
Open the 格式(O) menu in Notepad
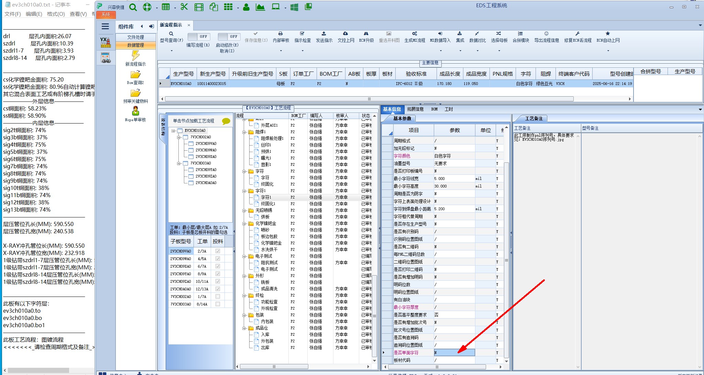coord(56,14)
